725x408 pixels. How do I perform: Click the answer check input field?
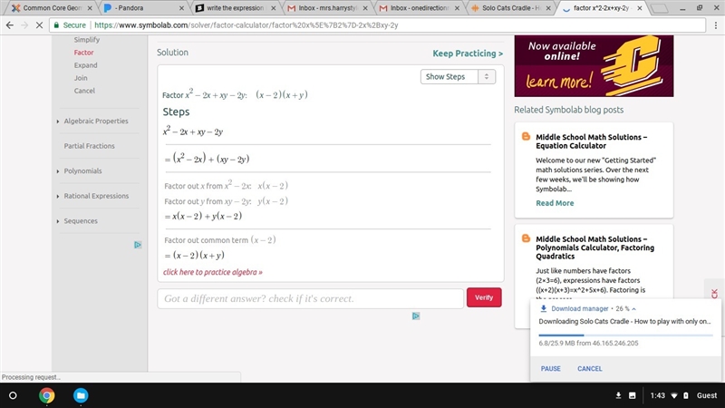(x=310, y=298)
